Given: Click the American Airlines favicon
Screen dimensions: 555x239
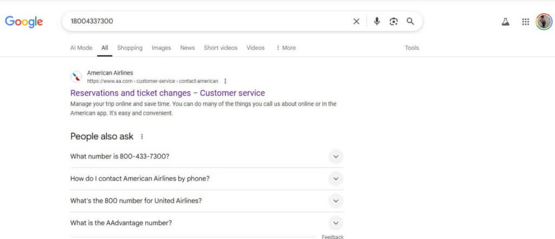Looking at the screenshot, I should point(76,77).
